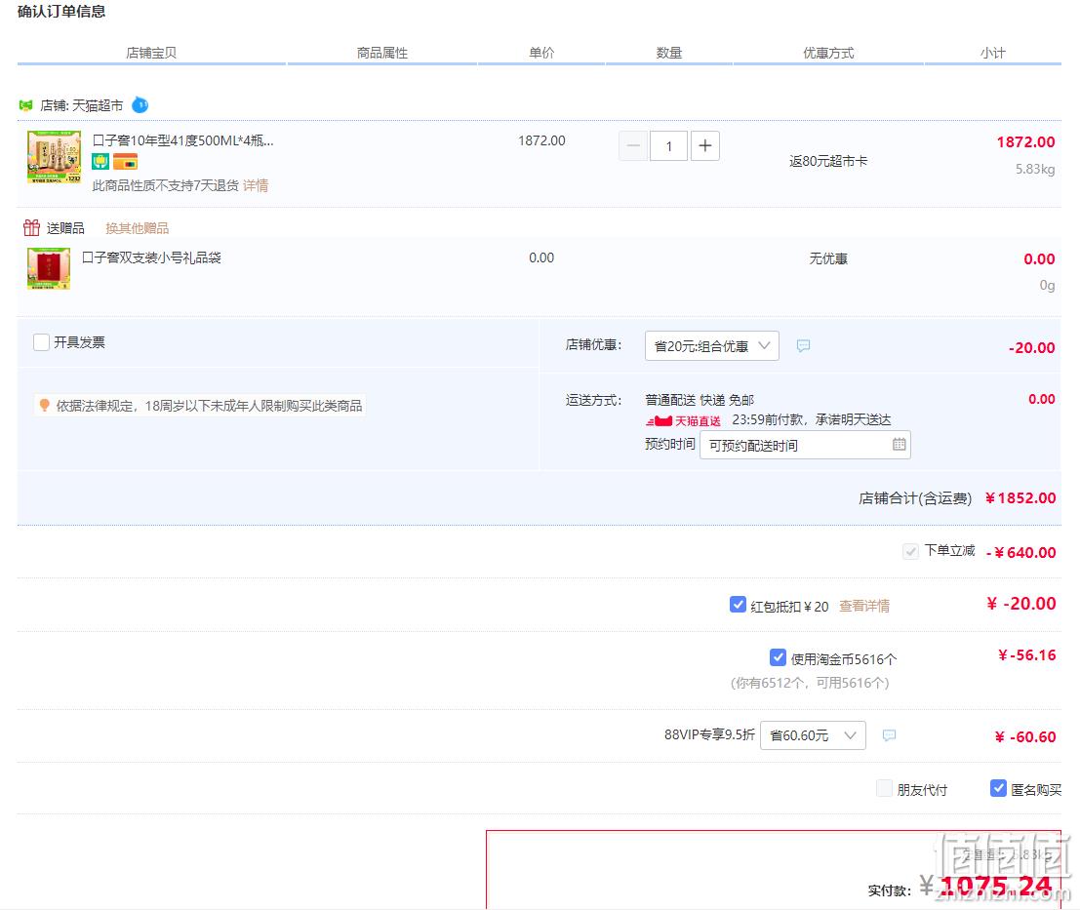This screenshot has height=910, width=1080.
Task: Click the 88VIP专享9.5折 label
Action: [709, 734]
